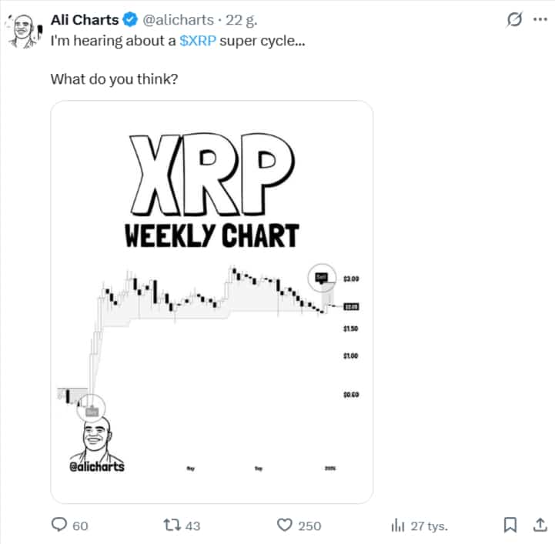Open the view analytics bars icon
The image size is (555, 544).
tap(398, 525)
